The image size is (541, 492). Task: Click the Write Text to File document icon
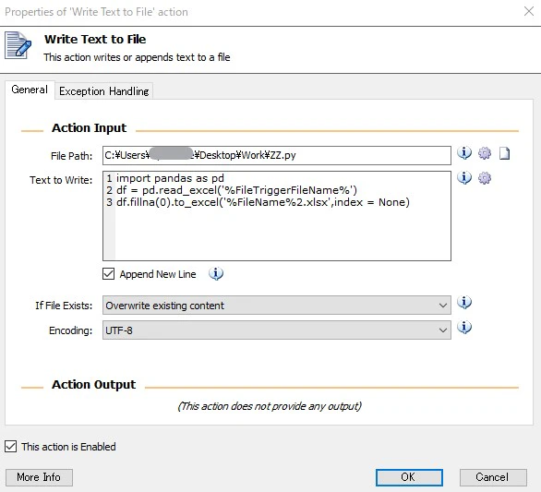(18, 45)
